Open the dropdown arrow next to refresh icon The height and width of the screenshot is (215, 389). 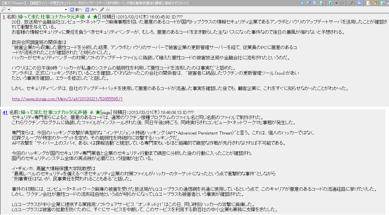(336, 3)
